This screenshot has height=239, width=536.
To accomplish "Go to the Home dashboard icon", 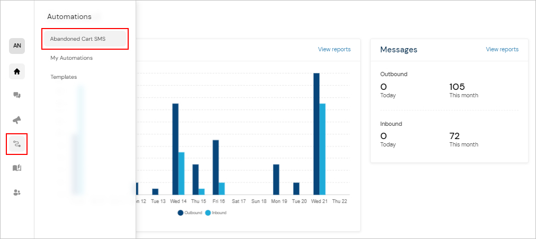I will [x=17, y=71].
